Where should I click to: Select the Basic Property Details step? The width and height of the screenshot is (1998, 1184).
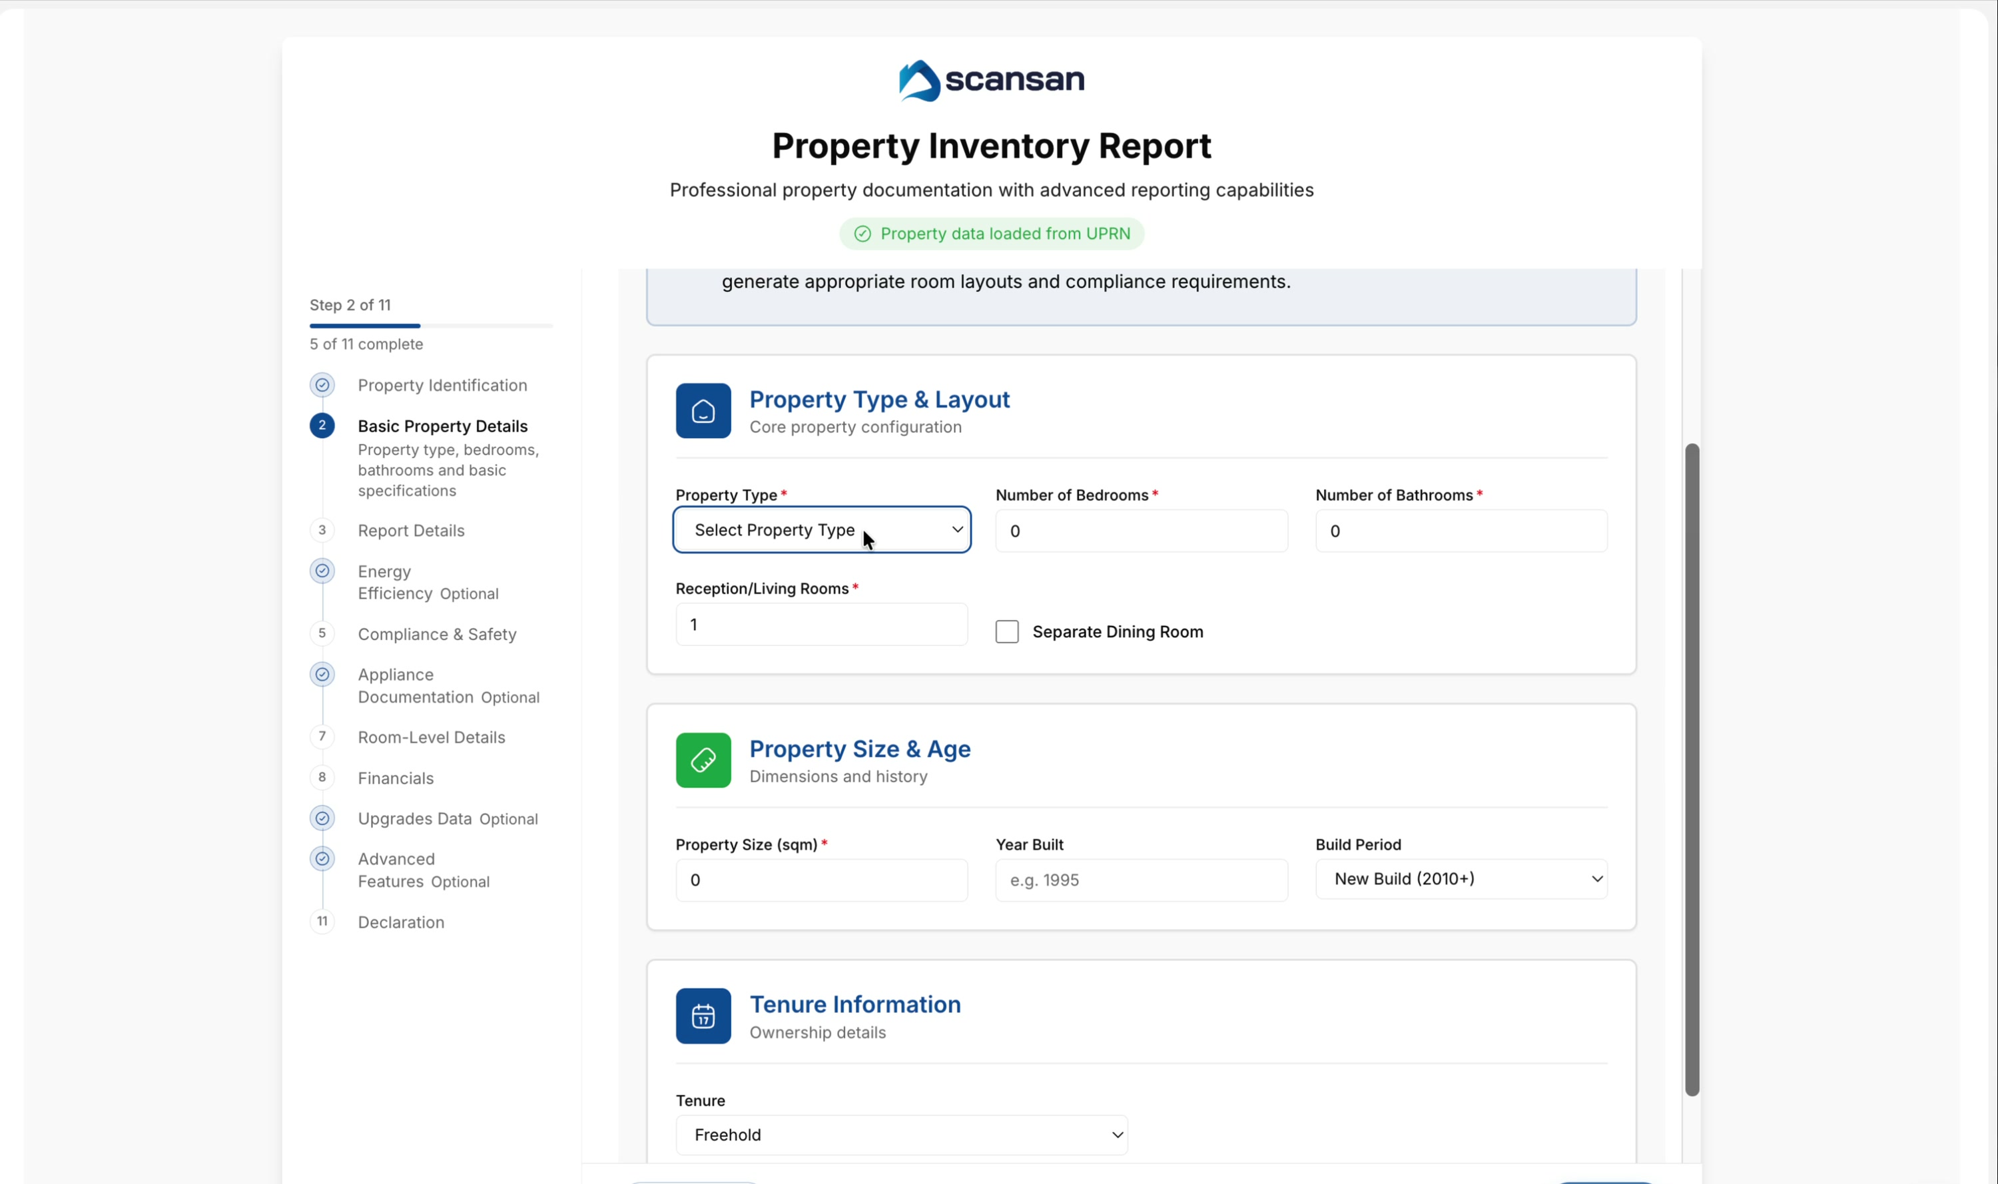coord(443,426)
